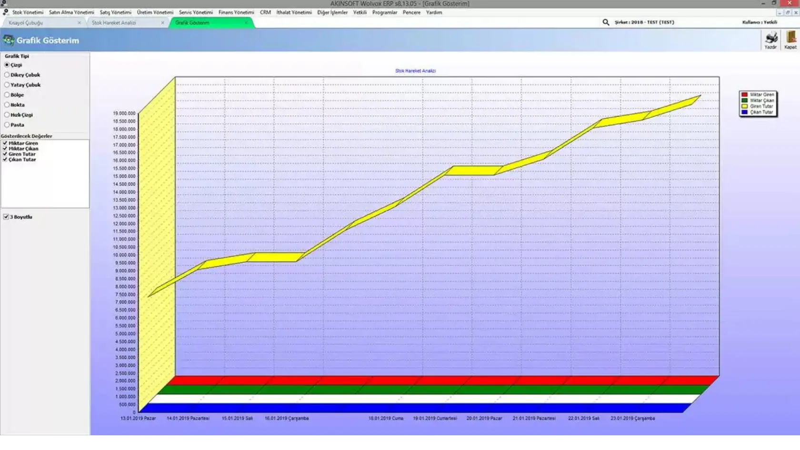Select the Nokta chart type
The width and height of the screenshot is (800, 450).
(7, 105)
